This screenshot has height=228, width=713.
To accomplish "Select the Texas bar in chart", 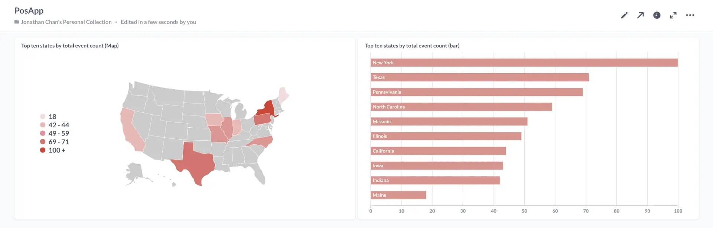I will click(479, 77).
